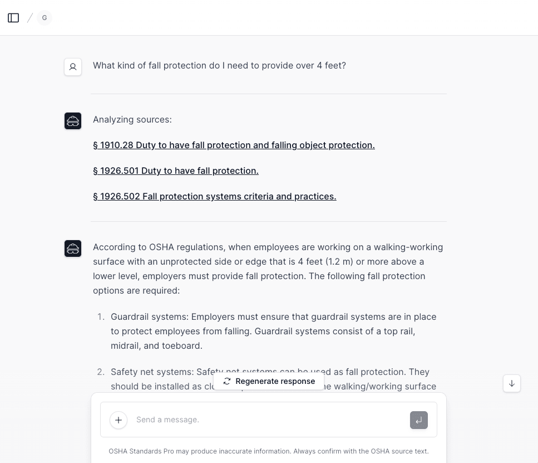Open the § 1910.28 fall protection link

coord(234,145)
